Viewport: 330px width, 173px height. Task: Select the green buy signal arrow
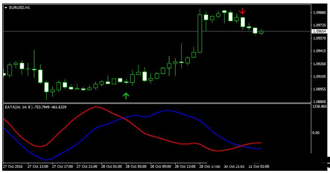pos(126,96)
